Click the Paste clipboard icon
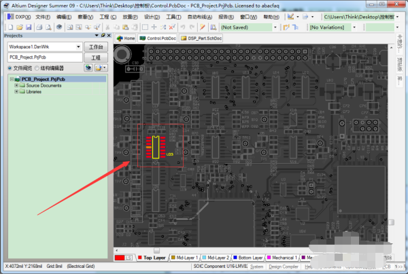The width and height of the screenshot is (408, 274). point(125,27)
